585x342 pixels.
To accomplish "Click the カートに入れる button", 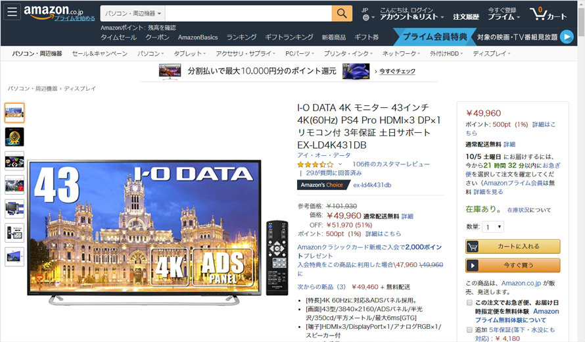I will coord(513,247).
